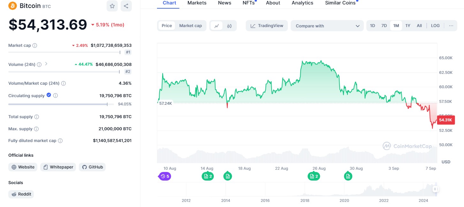Switch chart to Market cap view

click(x=191, y=26)
